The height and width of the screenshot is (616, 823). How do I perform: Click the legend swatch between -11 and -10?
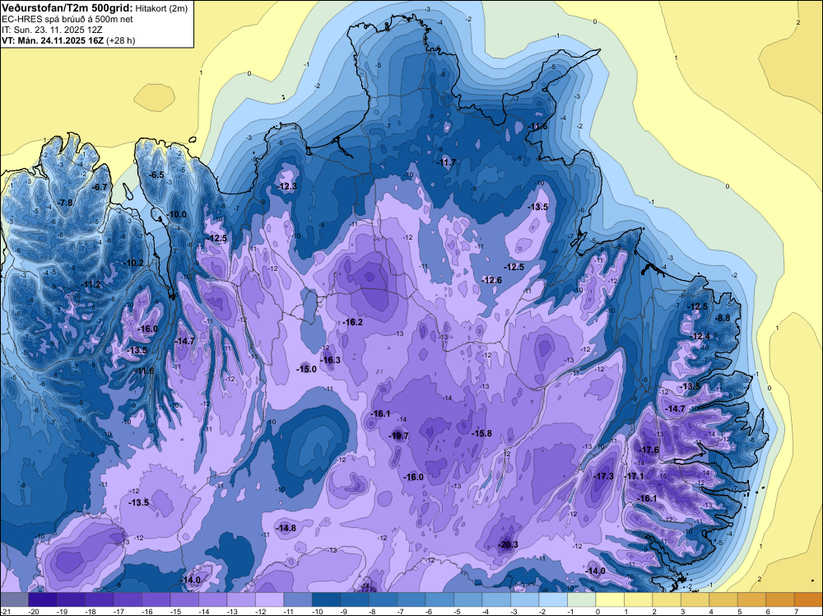tap(298, 600)
